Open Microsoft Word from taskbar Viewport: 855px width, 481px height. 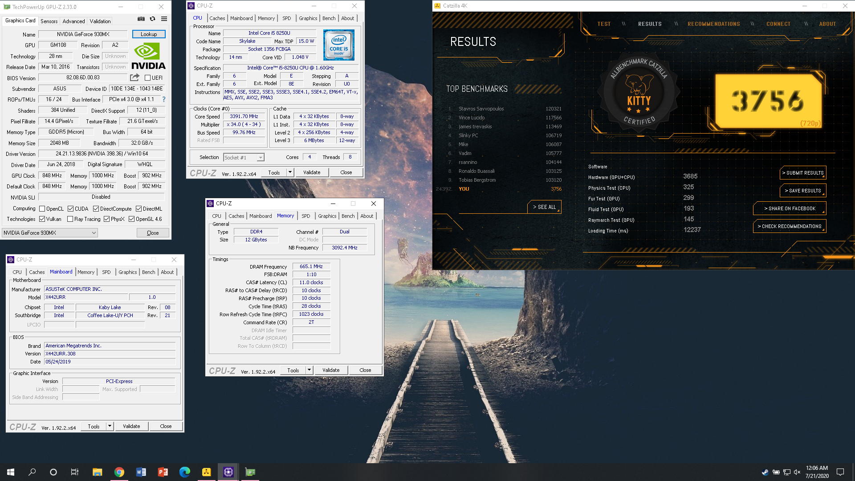tap(141, 472)
